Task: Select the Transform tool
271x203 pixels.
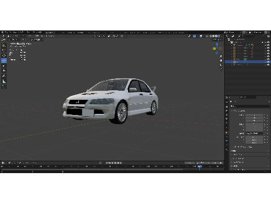Action: tap(4, 70)
